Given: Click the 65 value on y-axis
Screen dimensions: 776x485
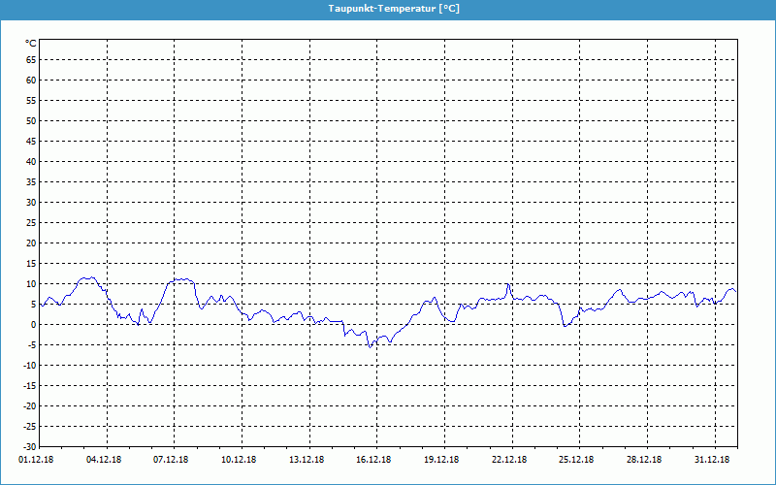Looking at the screenshot, I should pos(30,59).
